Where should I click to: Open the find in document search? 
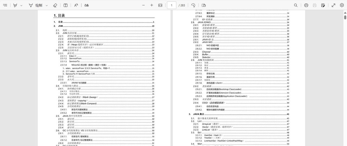[x=296, y=5]
